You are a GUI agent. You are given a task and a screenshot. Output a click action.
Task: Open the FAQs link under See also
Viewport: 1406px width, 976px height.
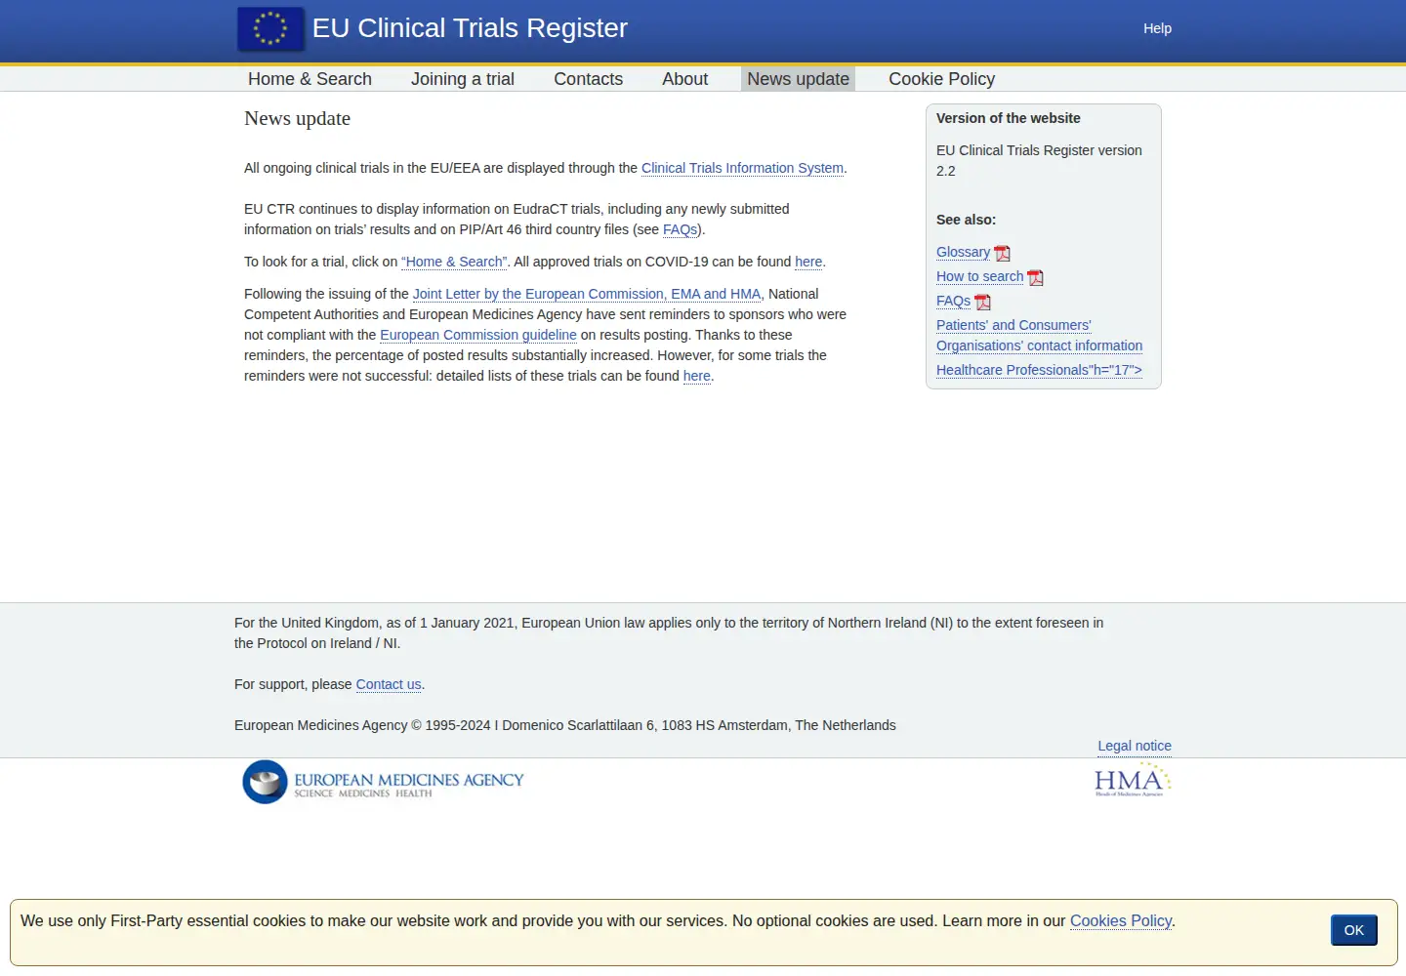[x=953, y=301]
